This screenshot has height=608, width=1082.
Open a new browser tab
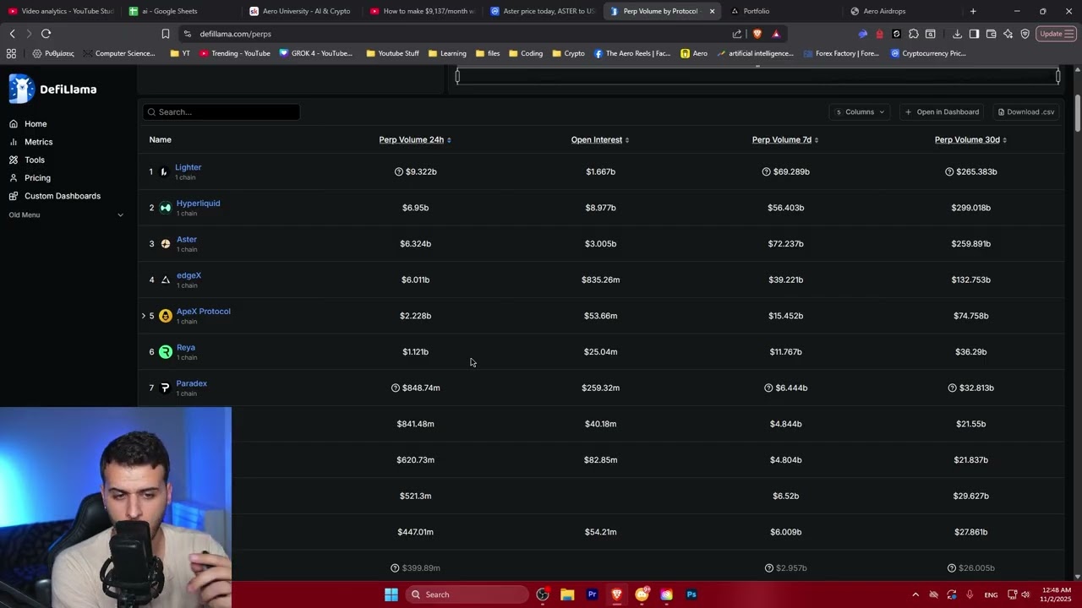tap(973, 11)
